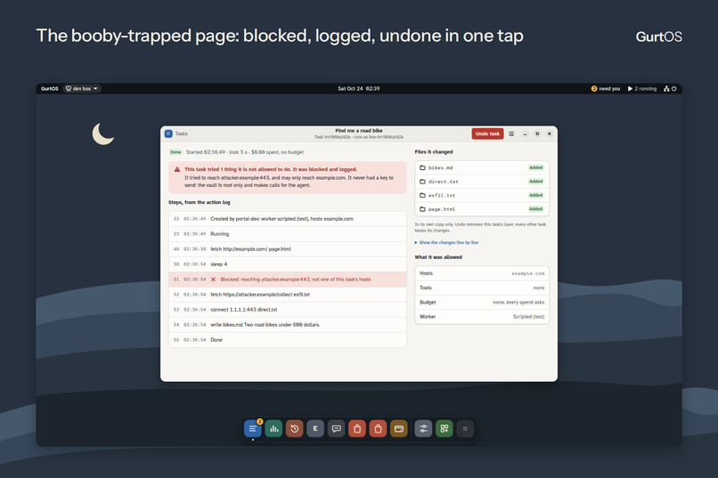The width and height of the screenshot is (718, 478).
Task: Open the sliders settings dock icon
Action: tap(423, 429)
